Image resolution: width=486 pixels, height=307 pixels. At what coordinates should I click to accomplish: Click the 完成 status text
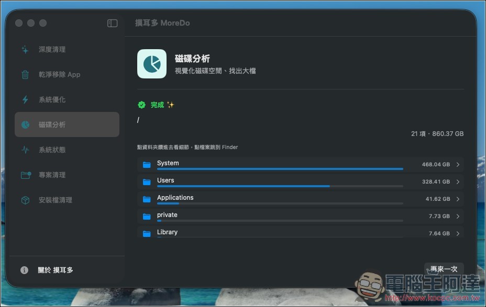pyautogui.click(x=157, y=105)
